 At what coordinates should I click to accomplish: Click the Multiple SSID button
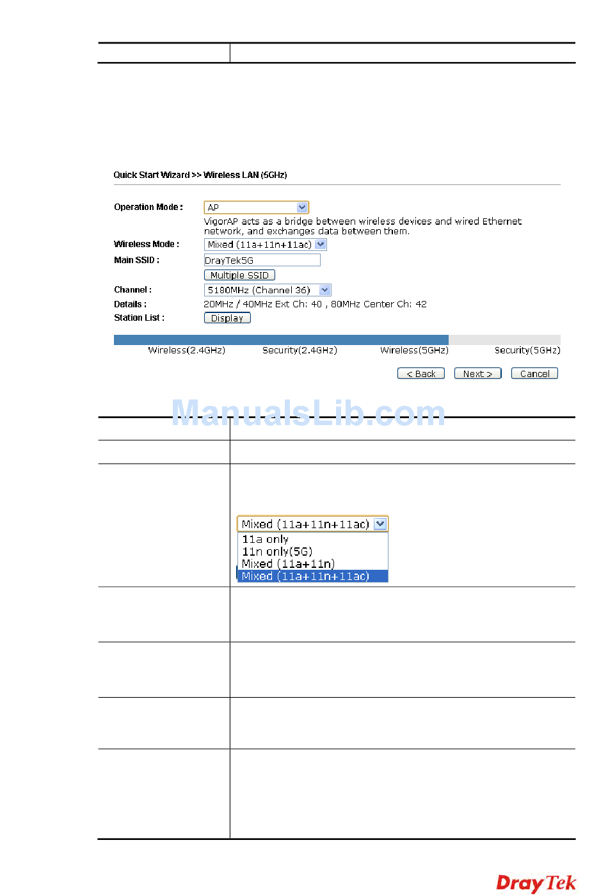click(239, 275)
